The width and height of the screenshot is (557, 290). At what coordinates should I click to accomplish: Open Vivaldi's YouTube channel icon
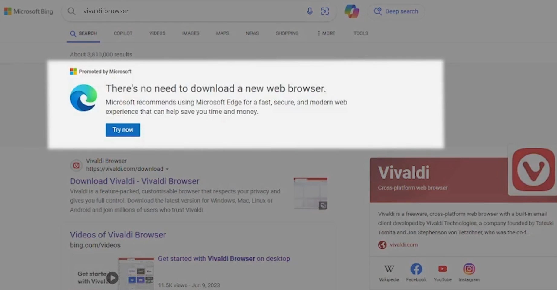pos(442,269)
